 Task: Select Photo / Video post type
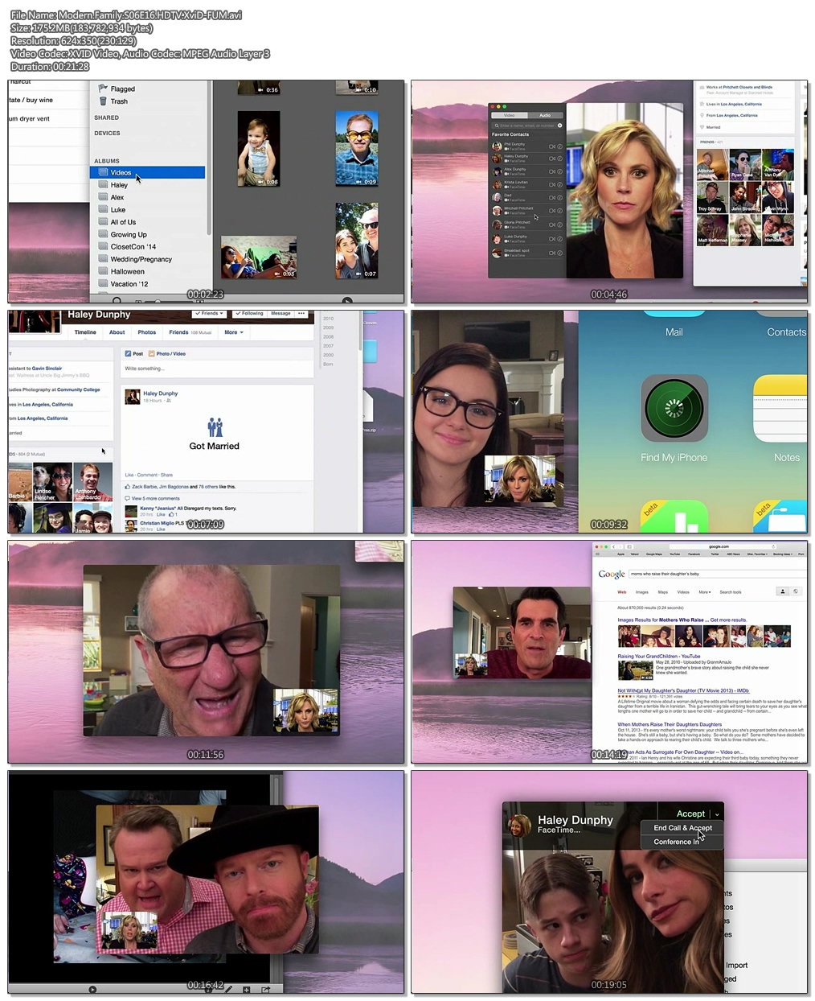click(167, 353)
